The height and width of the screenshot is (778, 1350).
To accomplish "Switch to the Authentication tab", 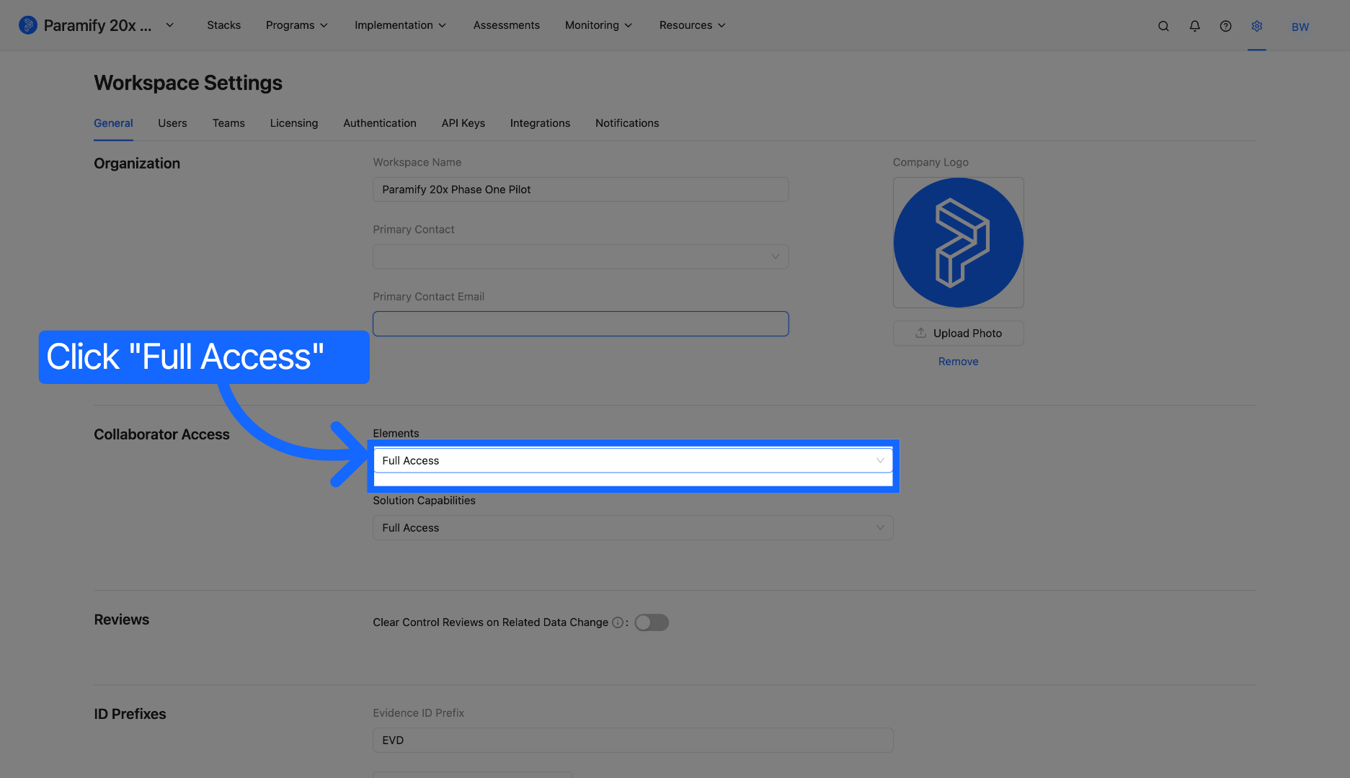I will [x=380, y=123].
